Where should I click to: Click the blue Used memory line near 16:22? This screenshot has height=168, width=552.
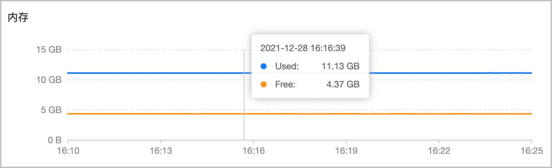[439, 73]
